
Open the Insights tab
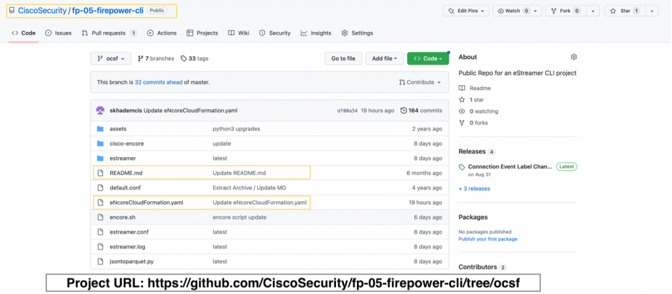pyautogui.click(x=316, y=33)
